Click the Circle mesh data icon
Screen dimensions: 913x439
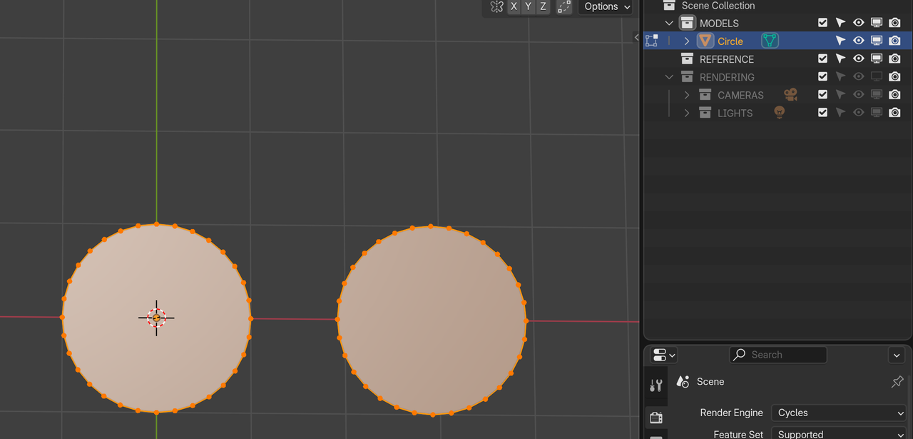pyautogui.click(x=769, y=41)
